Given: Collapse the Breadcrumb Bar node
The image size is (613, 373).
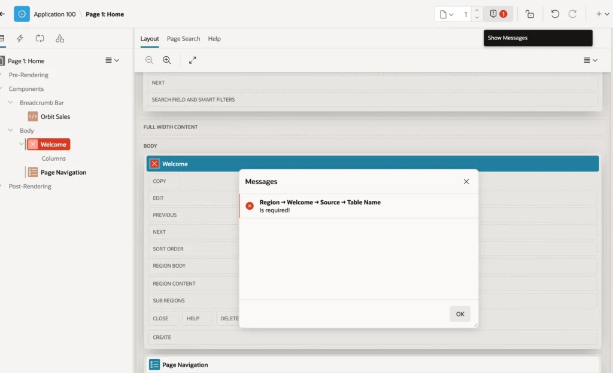Looking at the screenshot, I should [x=11, y=102].
